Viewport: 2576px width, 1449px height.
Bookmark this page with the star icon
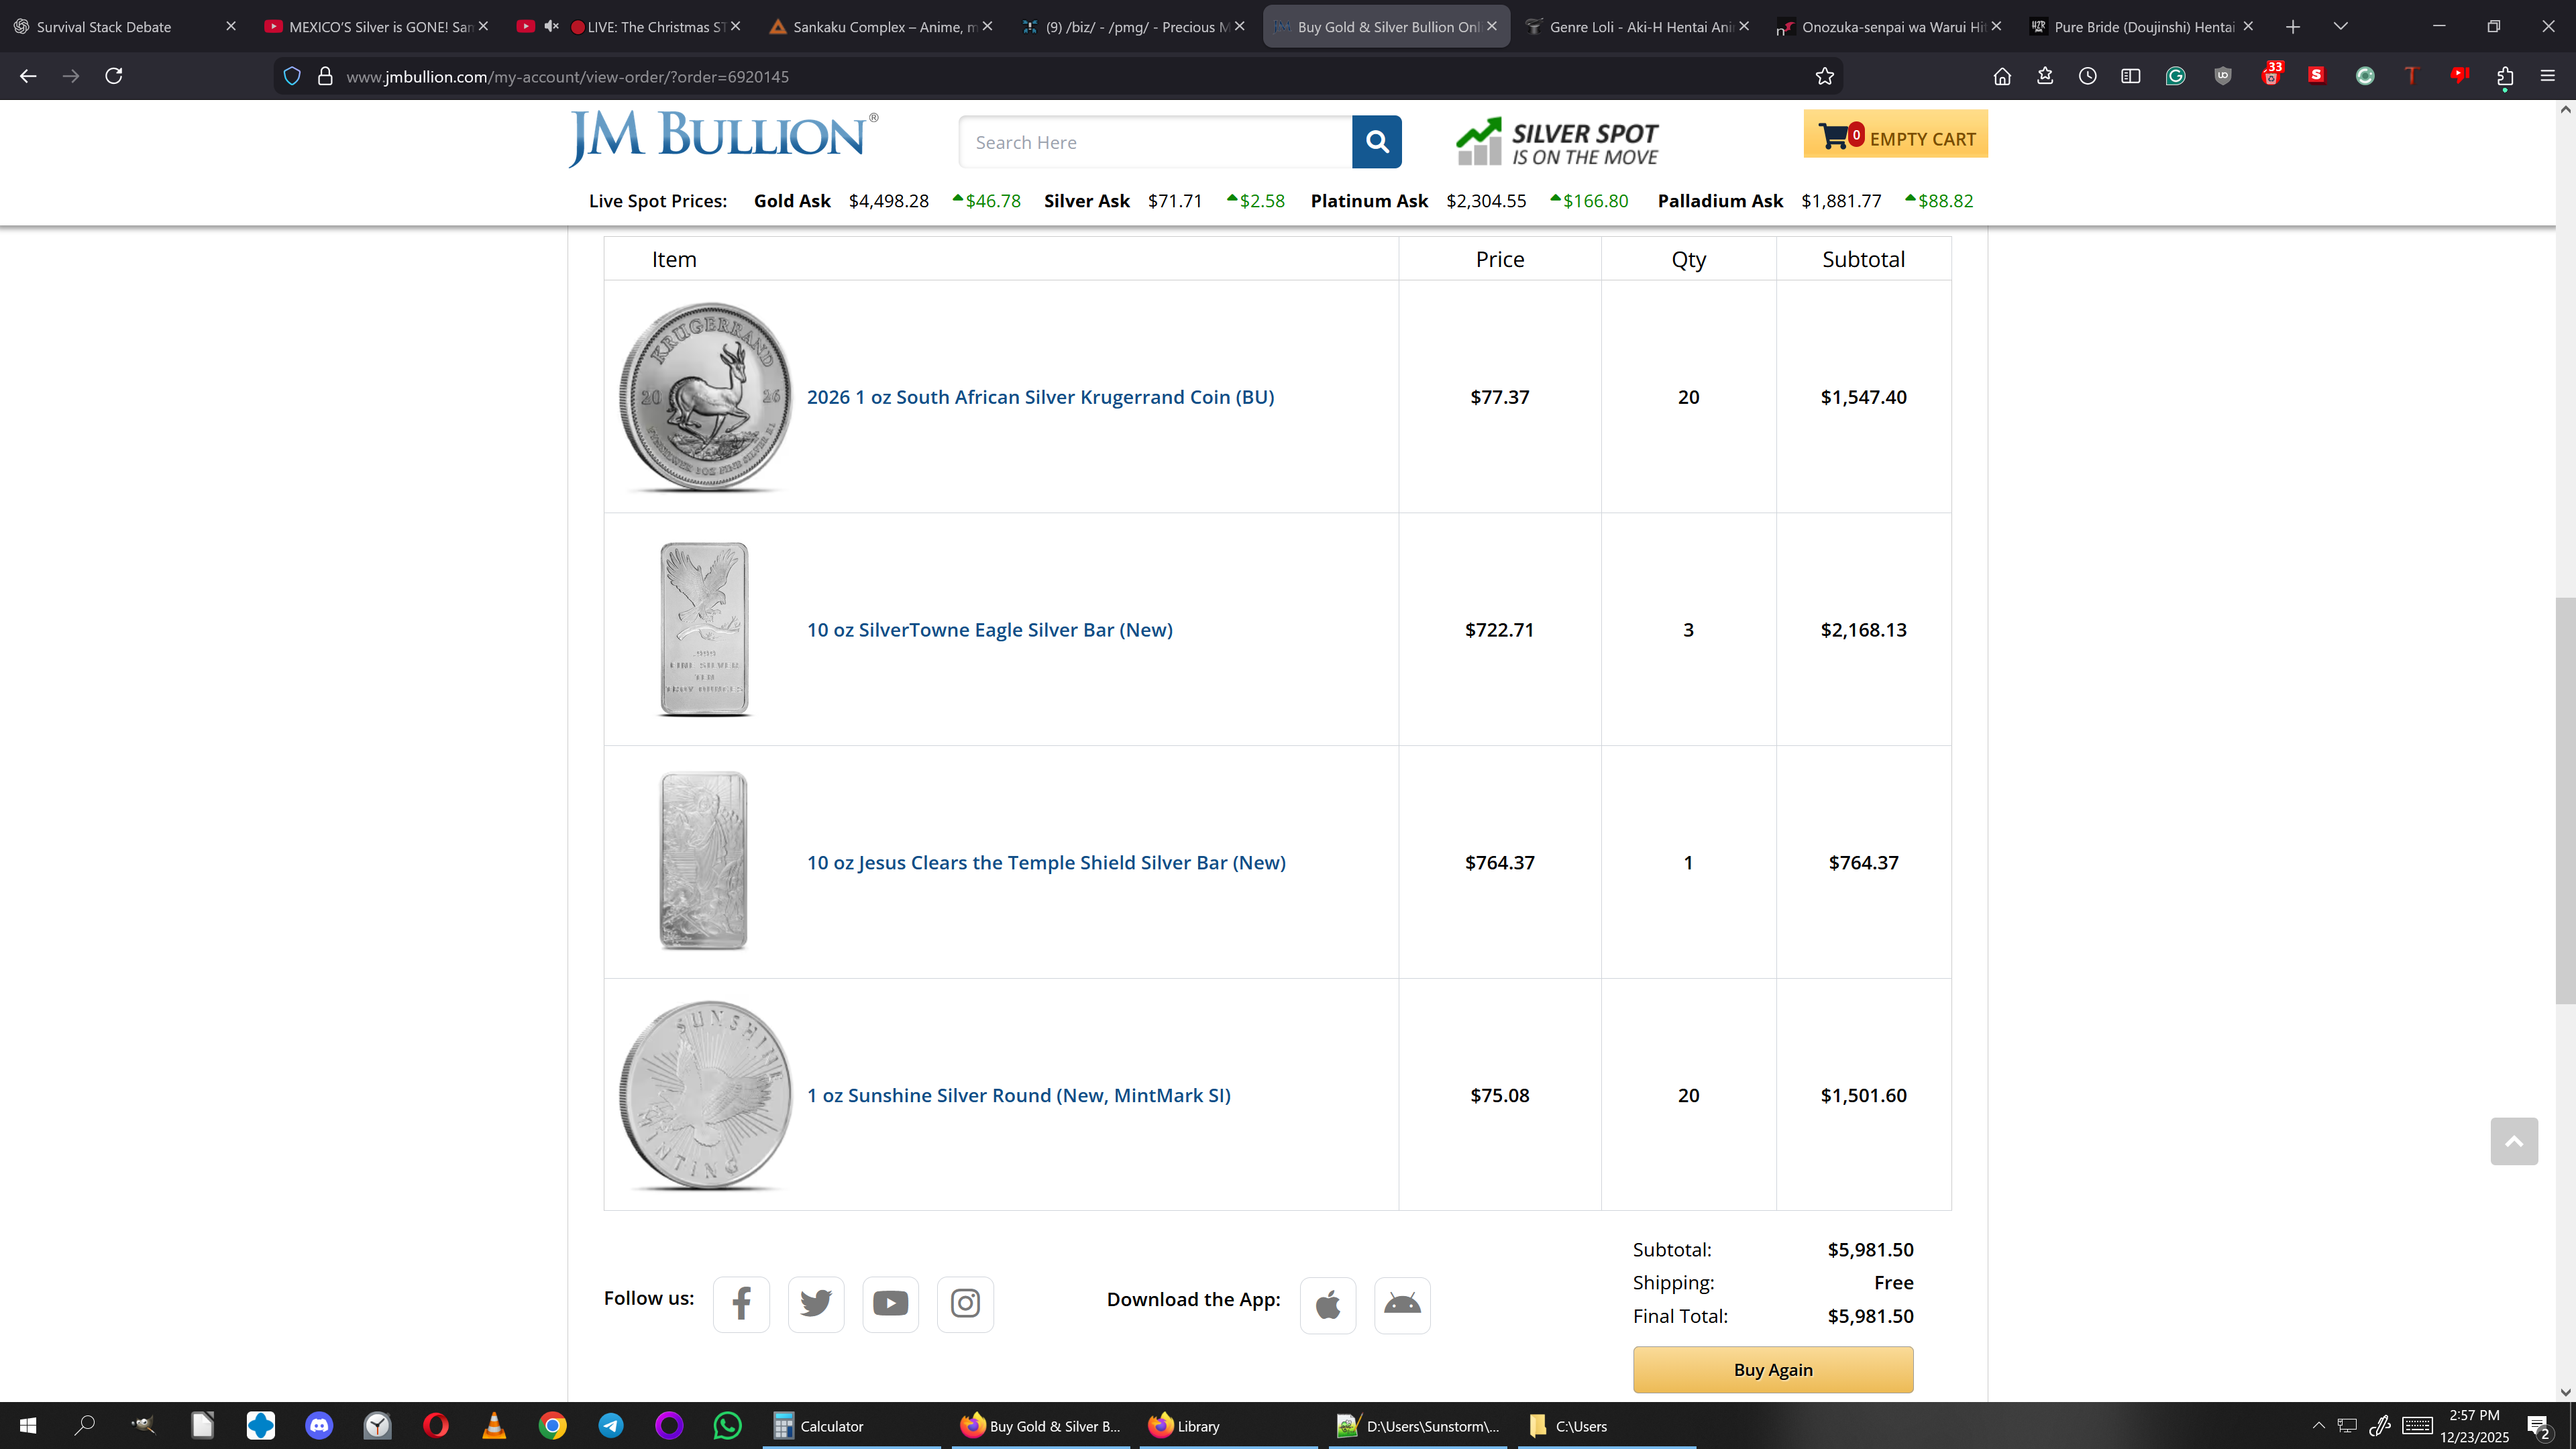click(1824, 76)
